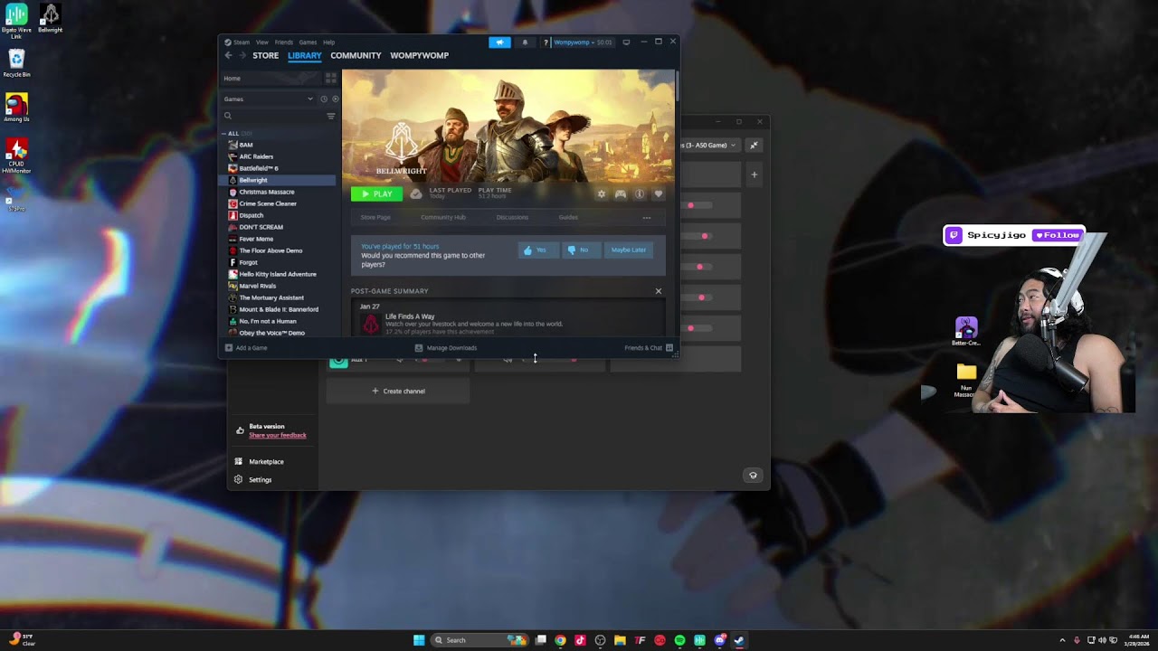Image resolution: width=1158 pixels, height=651 pixels.
Task: Open Manage Downloads
Action: point(446,348)
